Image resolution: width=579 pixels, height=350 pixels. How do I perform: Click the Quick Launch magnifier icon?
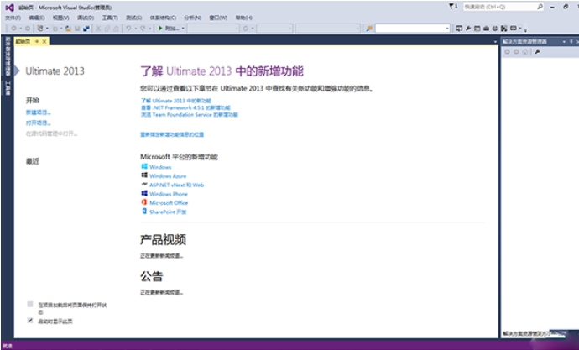click(x=540, y=7)
